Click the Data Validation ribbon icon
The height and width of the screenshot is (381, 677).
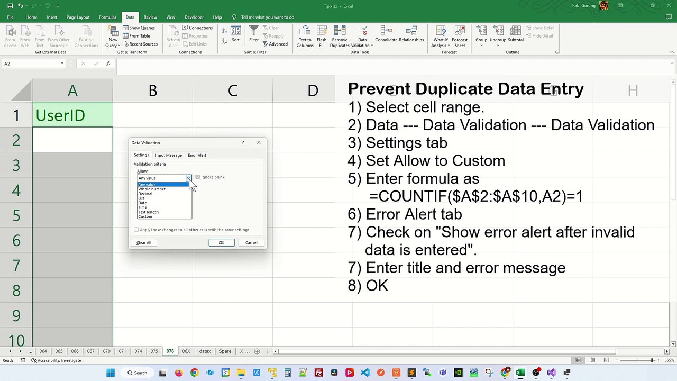pos(362,31)
